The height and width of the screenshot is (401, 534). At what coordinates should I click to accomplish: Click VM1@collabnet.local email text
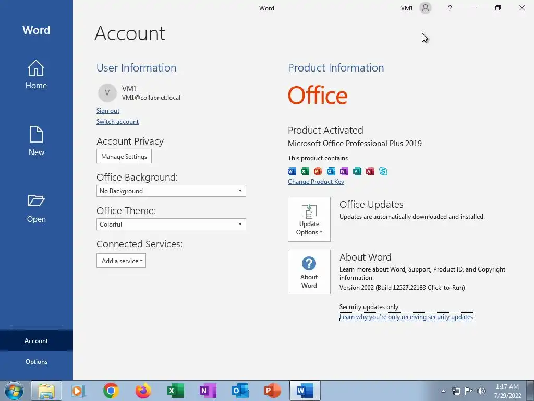(151, 98)
